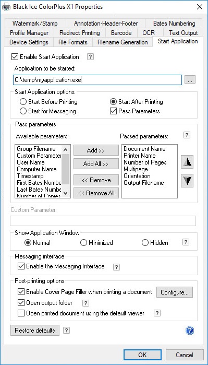This screenshot has height=365, width=208.
Task: Click help icon next to Open output folder
Action: (x=86, y=303)
